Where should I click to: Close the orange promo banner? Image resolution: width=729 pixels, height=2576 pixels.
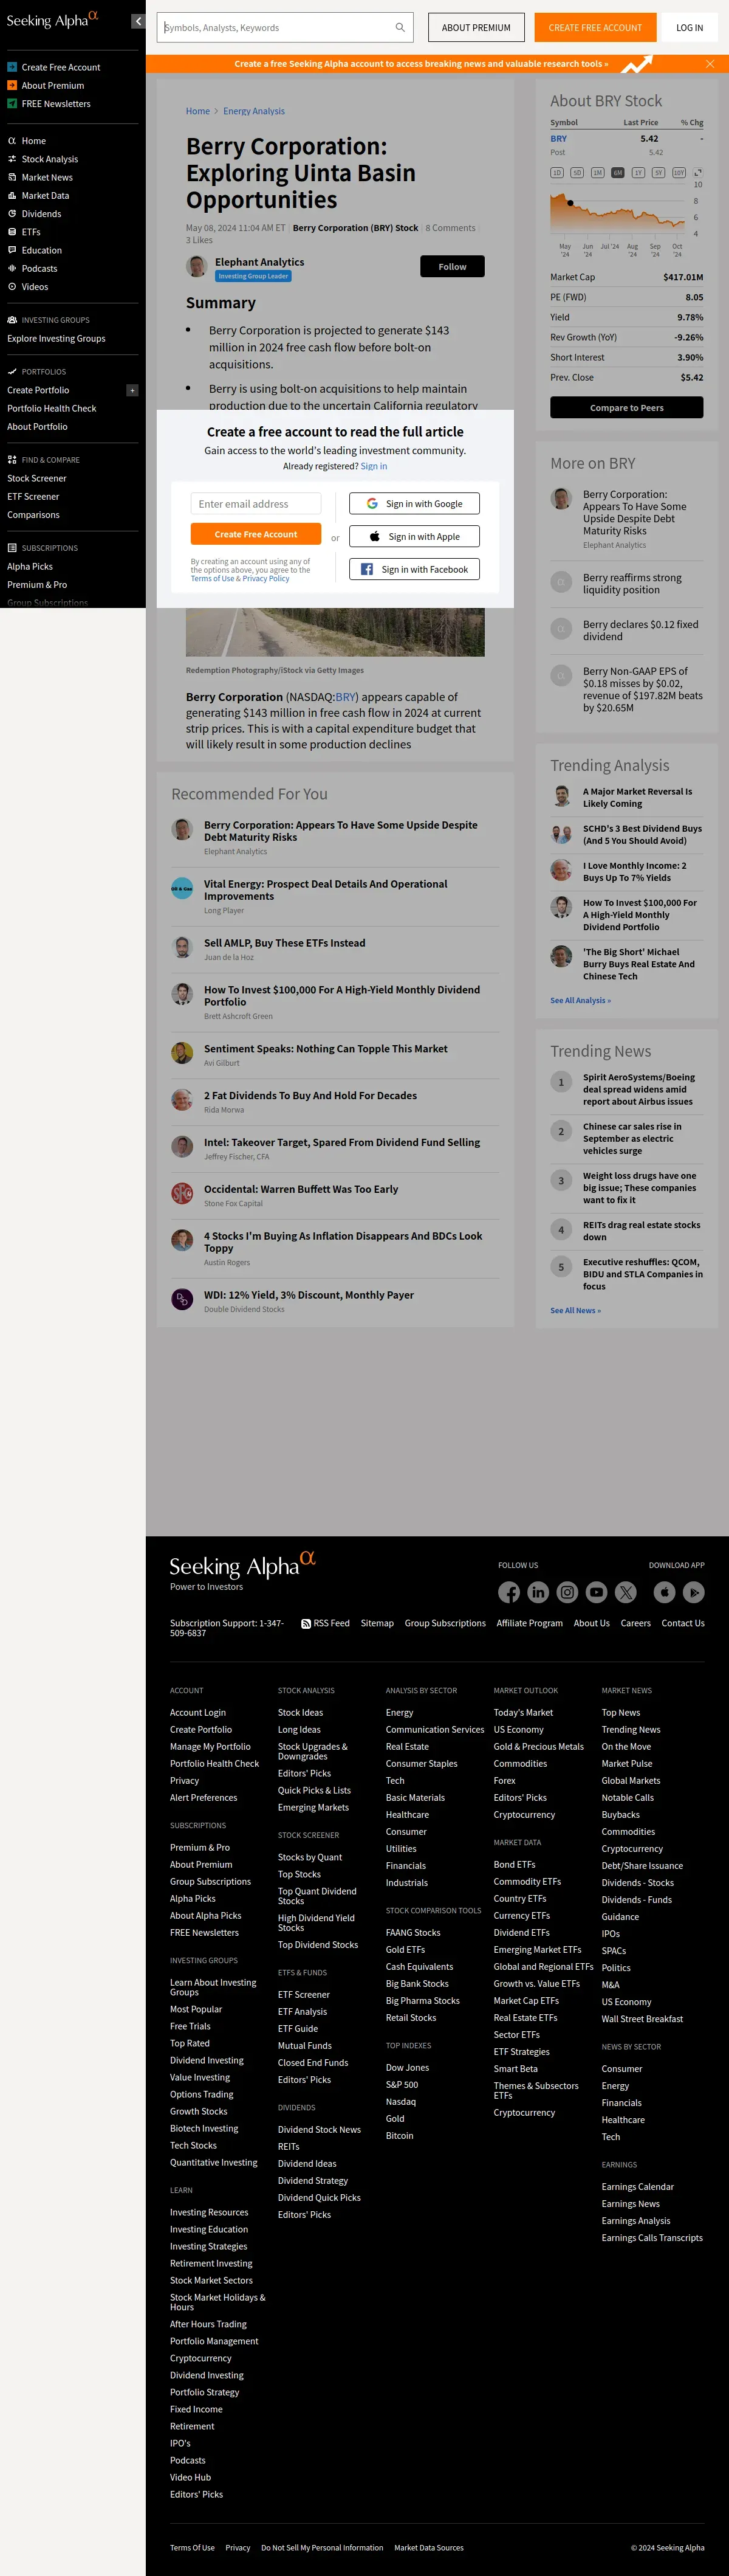710,64
